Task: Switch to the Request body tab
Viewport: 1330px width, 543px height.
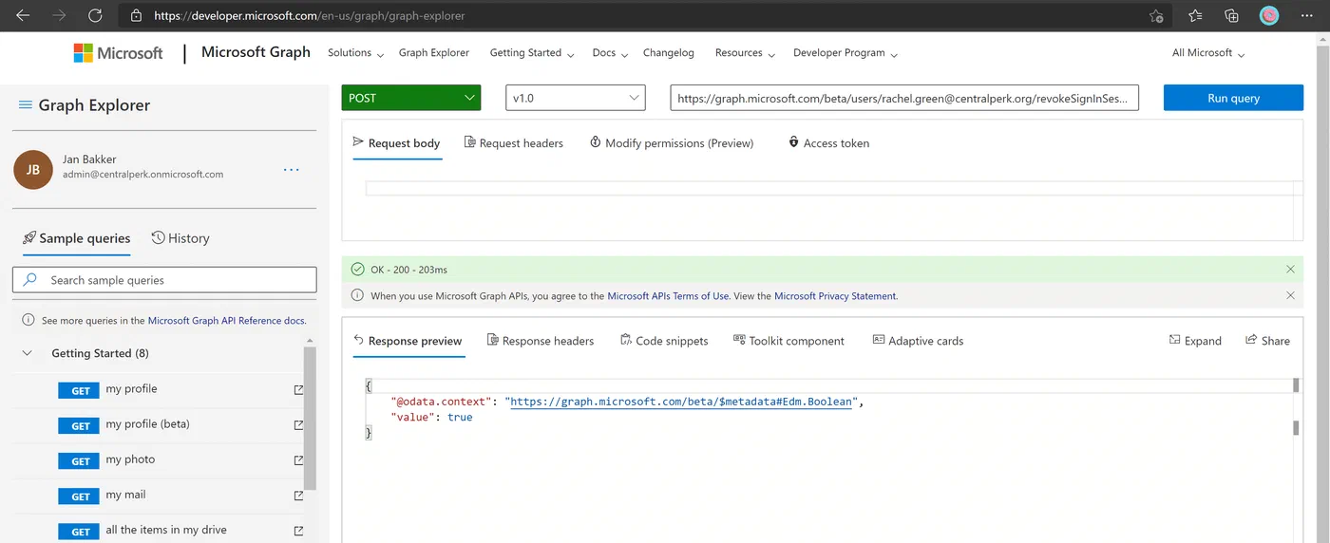Action: 396,143
